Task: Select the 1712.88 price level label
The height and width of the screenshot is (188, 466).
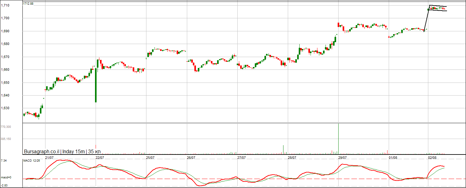Action: (x=28, y=4)
